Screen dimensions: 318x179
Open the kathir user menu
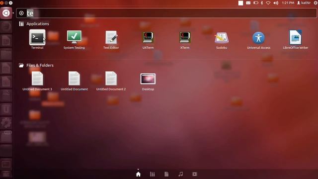pos(304,3)
